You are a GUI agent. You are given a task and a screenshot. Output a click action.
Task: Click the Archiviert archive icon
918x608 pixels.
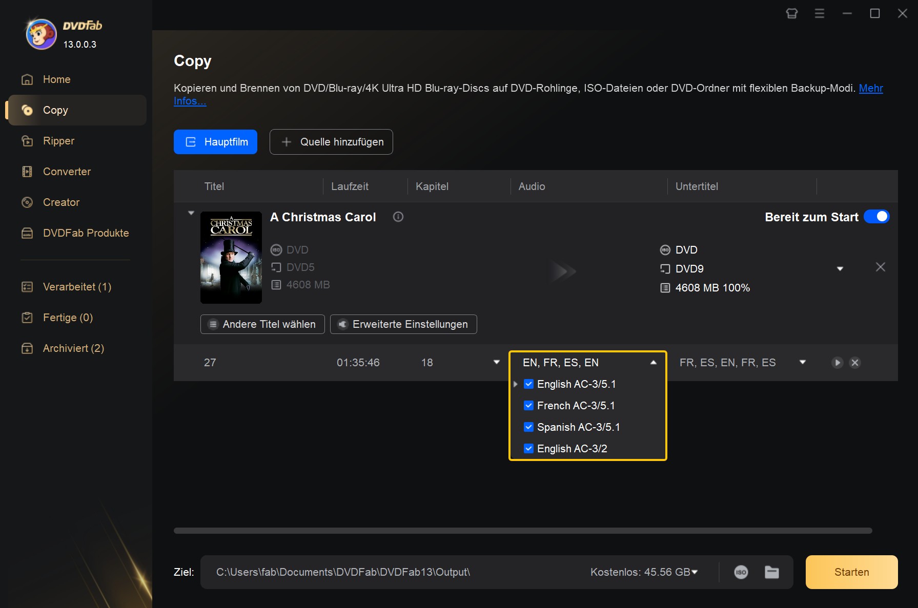(x=27, y=348)
